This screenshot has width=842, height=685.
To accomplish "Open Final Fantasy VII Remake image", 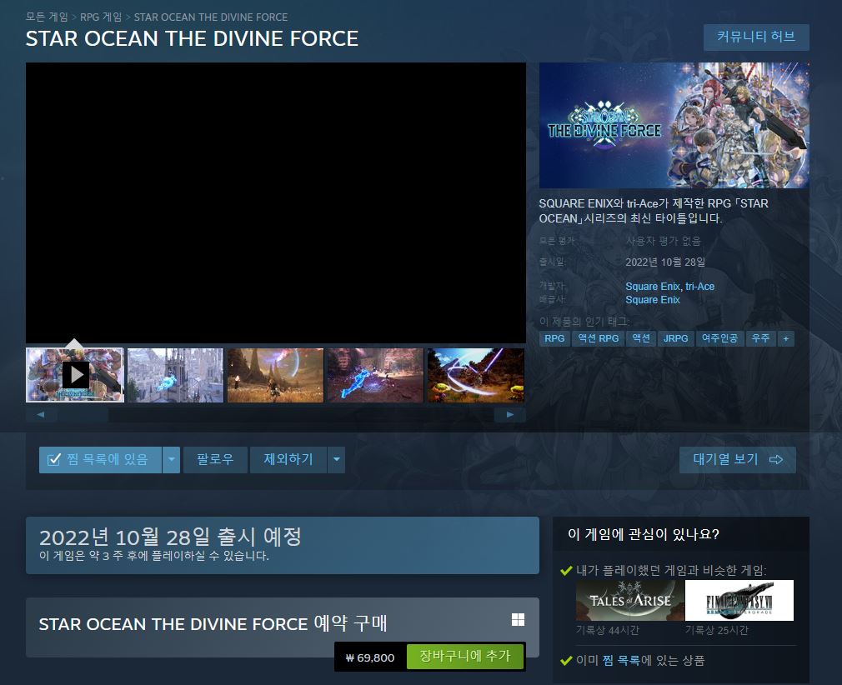I will point(739,601).
